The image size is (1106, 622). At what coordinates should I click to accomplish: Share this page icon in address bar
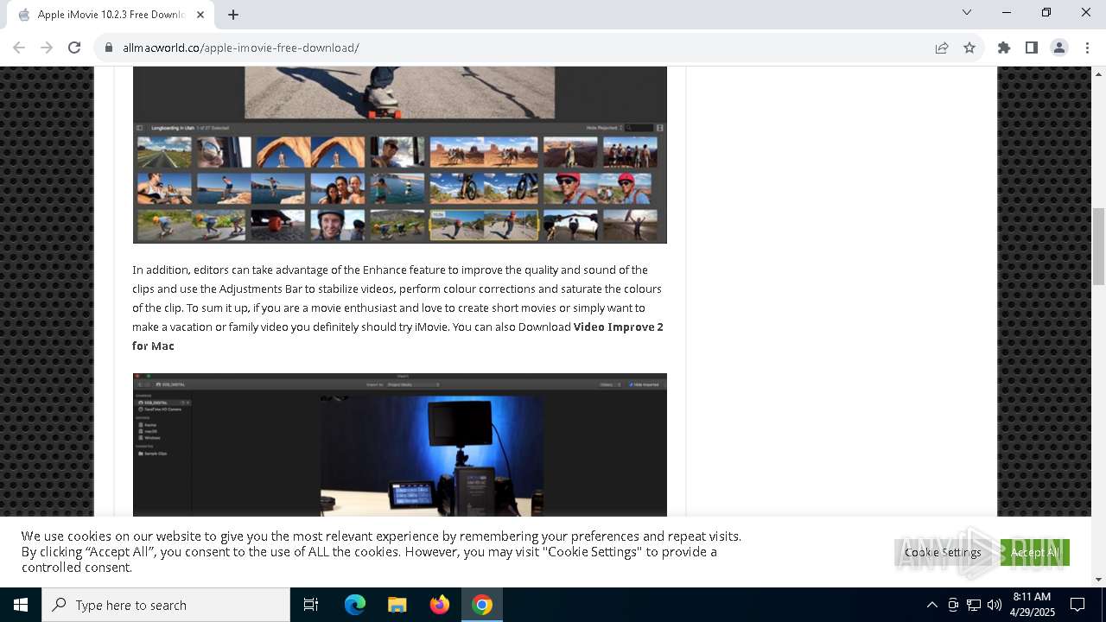(942, 48)
